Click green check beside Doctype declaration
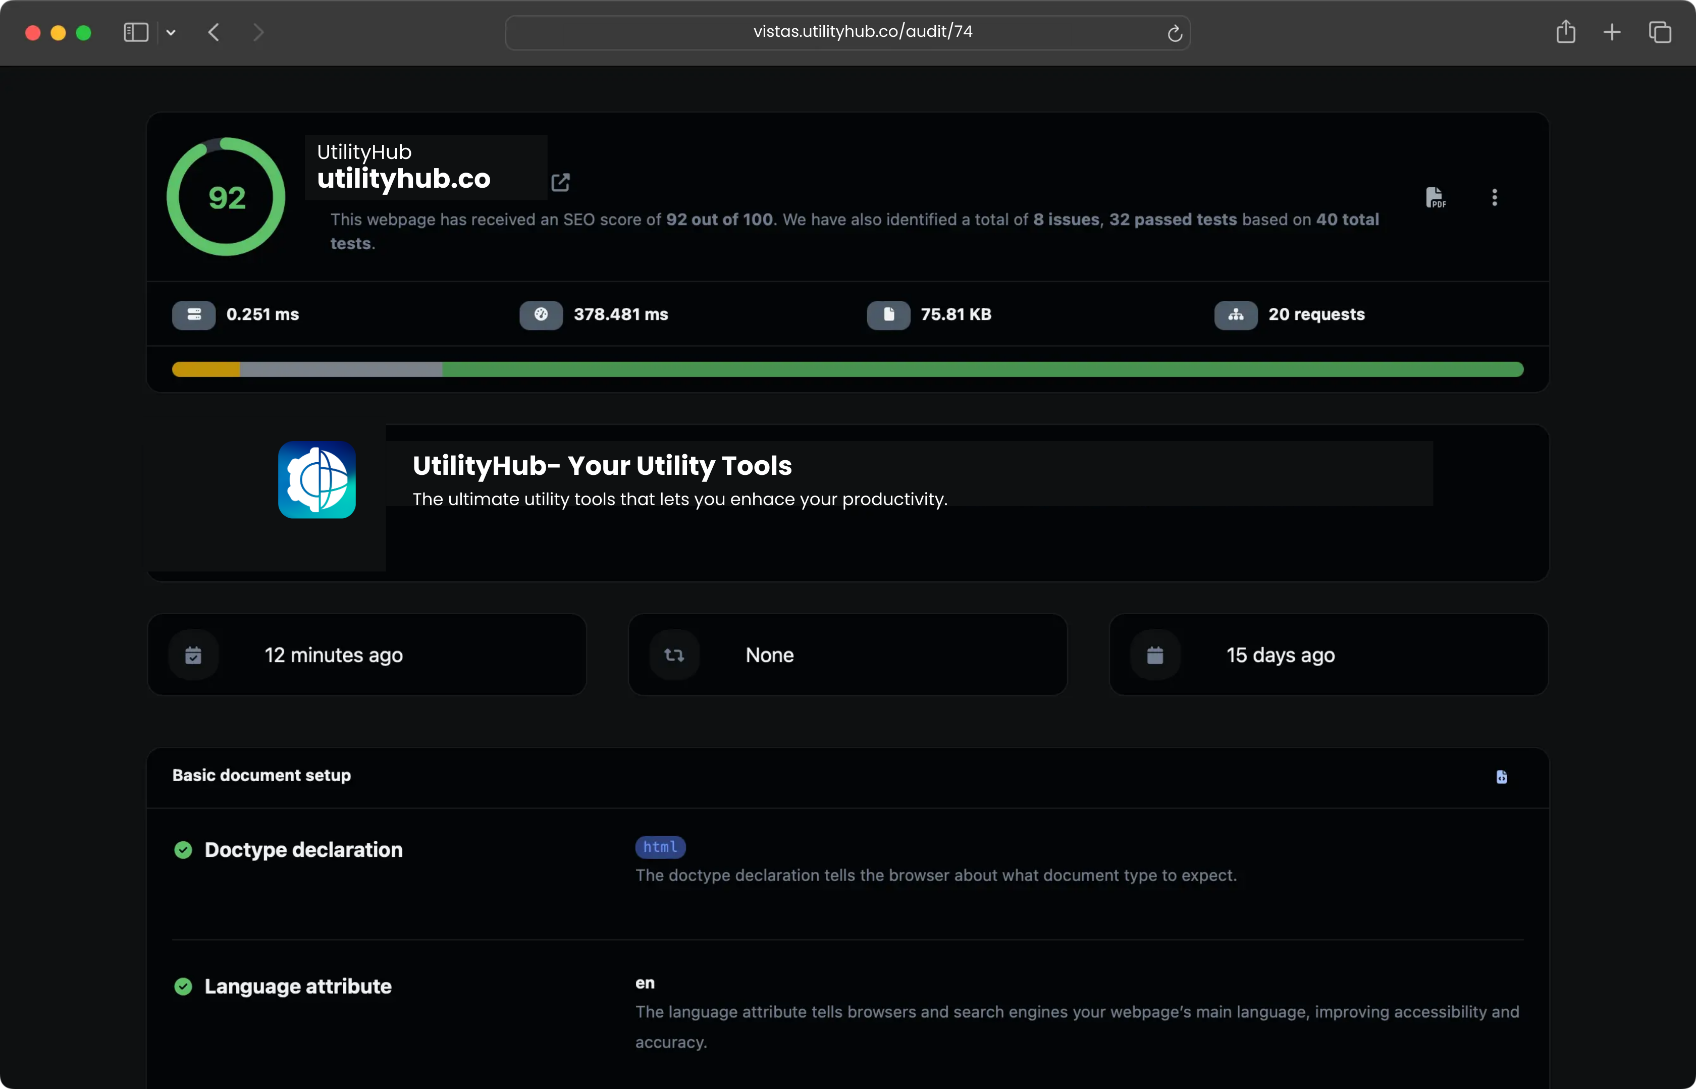 click(183, 850)
